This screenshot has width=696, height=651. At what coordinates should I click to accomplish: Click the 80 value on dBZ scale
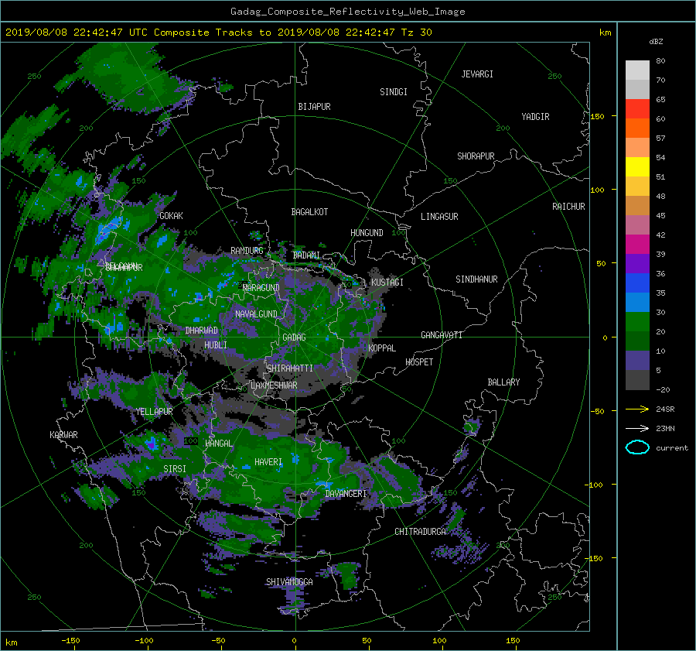coord(660,61)
